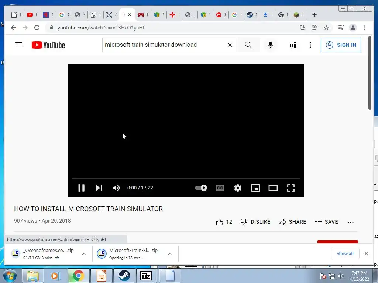The height and width of the screenshot is (283, 378).
Task: Open the YouTube apps grid
Action: pos(293,45)
